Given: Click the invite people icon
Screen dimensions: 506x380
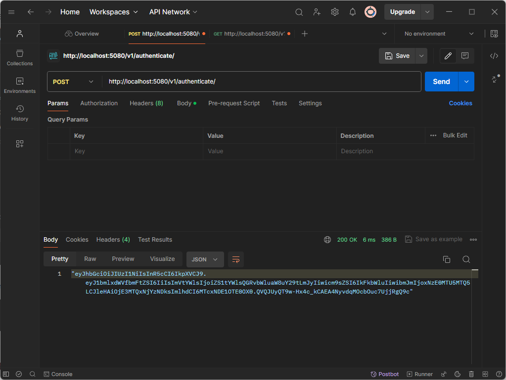Looking at the screenshot, I should click(317, 12).
